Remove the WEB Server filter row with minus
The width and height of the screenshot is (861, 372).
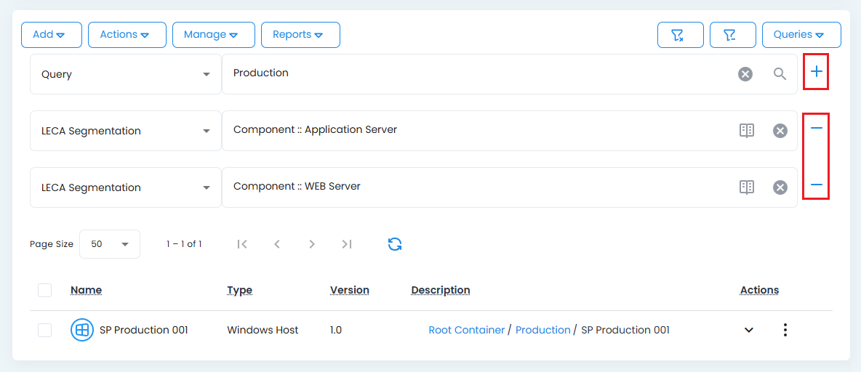click(816, 185)
